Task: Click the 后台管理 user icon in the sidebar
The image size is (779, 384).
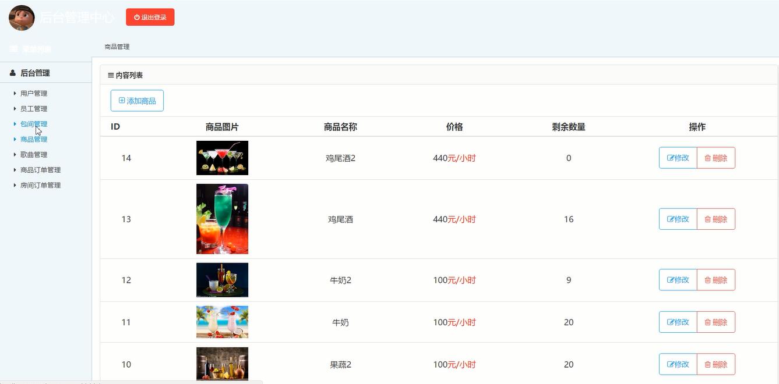Action: click(x=13, y=73)
